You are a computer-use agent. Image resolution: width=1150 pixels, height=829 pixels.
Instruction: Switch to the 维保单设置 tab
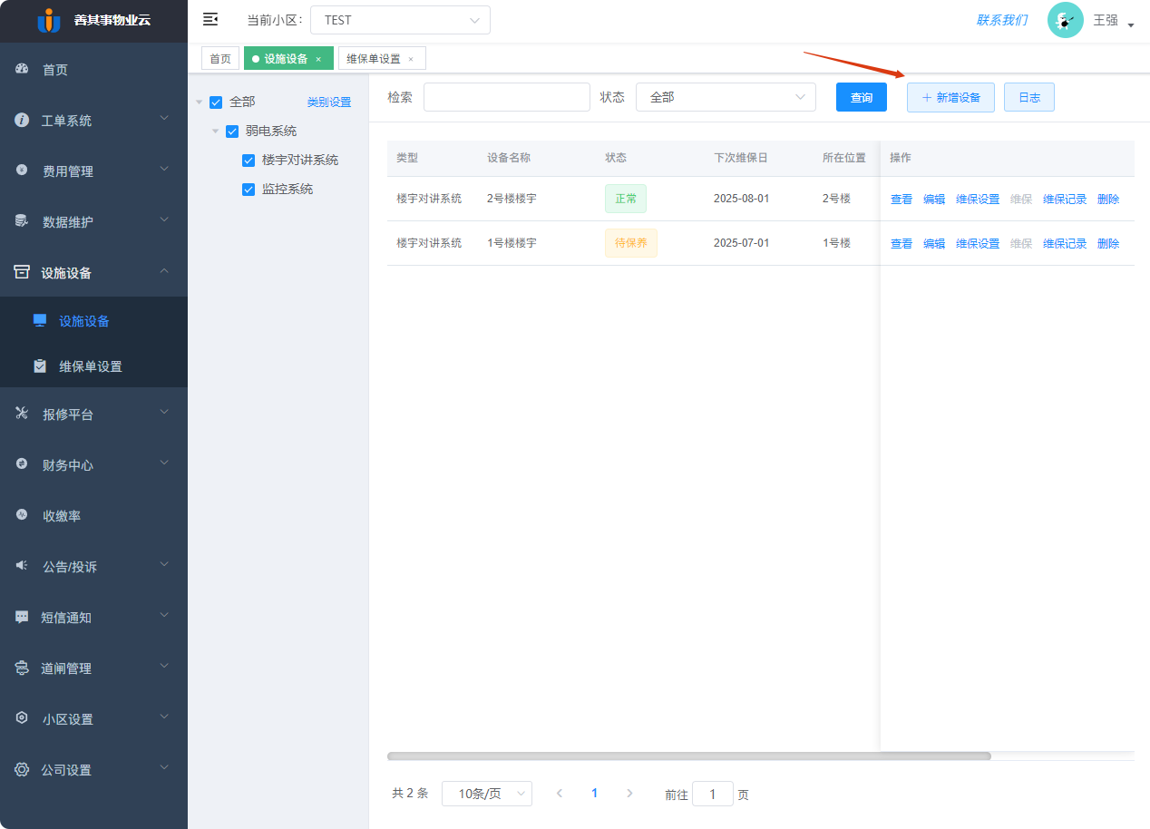point(375,57)
